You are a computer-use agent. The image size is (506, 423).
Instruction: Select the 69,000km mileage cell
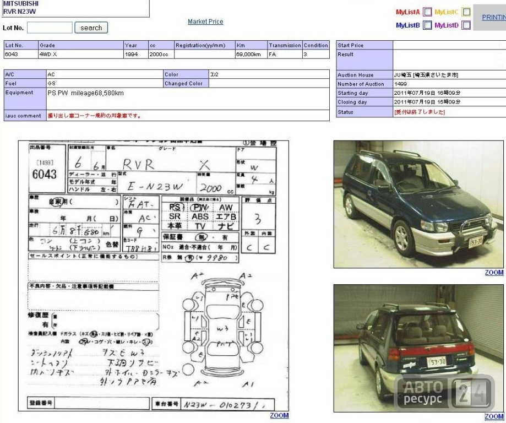(252, 54)
